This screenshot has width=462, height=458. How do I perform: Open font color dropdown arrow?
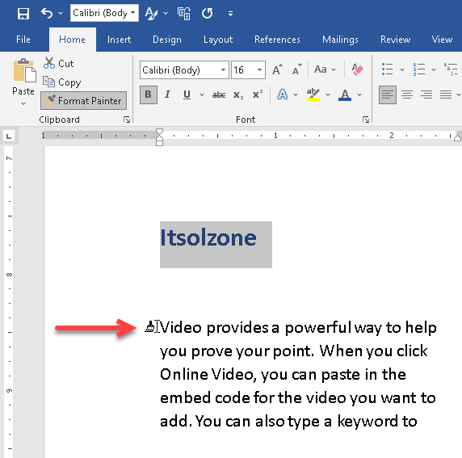pos(359,95)
